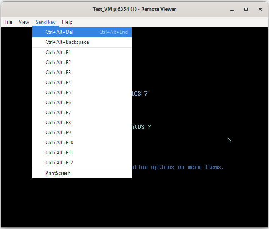Screen dimensions: 269x229
Task: Send Ctrl+Alt+Backspace key combination
Action: click(82, 42)
